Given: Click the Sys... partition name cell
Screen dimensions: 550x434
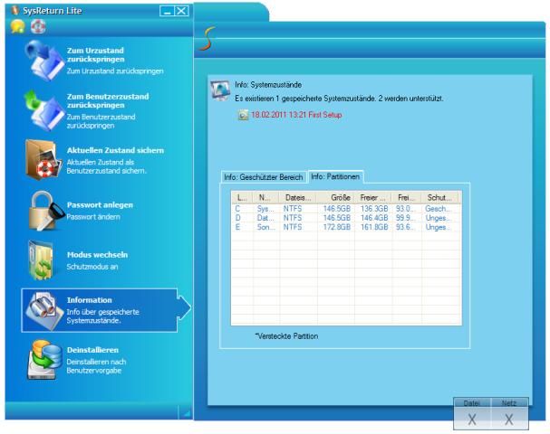Looking at the screenshot, I should (265, 209).
